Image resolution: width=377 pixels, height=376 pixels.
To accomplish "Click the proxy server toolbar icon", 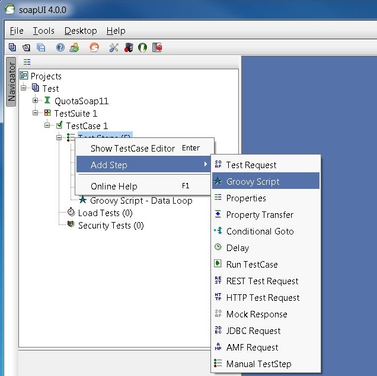I will (129, 47).
